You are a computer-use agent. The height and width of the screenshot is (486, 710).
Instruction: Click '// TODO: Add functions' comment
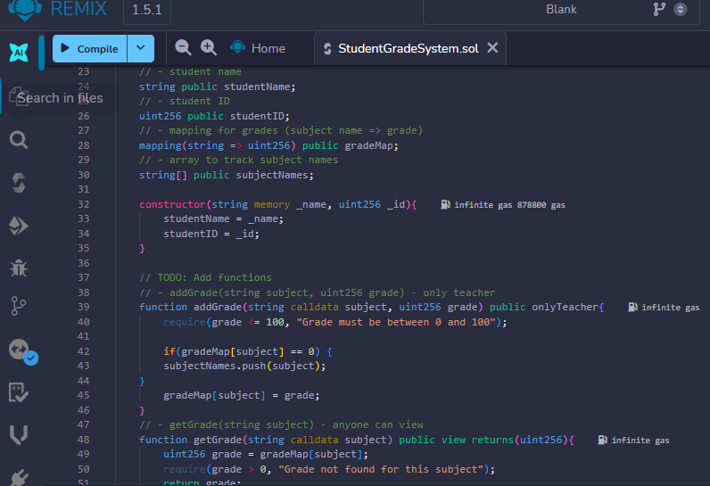pos(205,278)
